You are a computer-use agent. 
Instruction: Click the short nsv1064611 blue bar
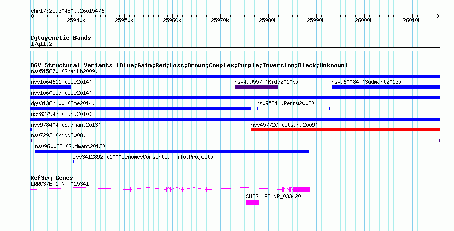[x=51, y=87]
